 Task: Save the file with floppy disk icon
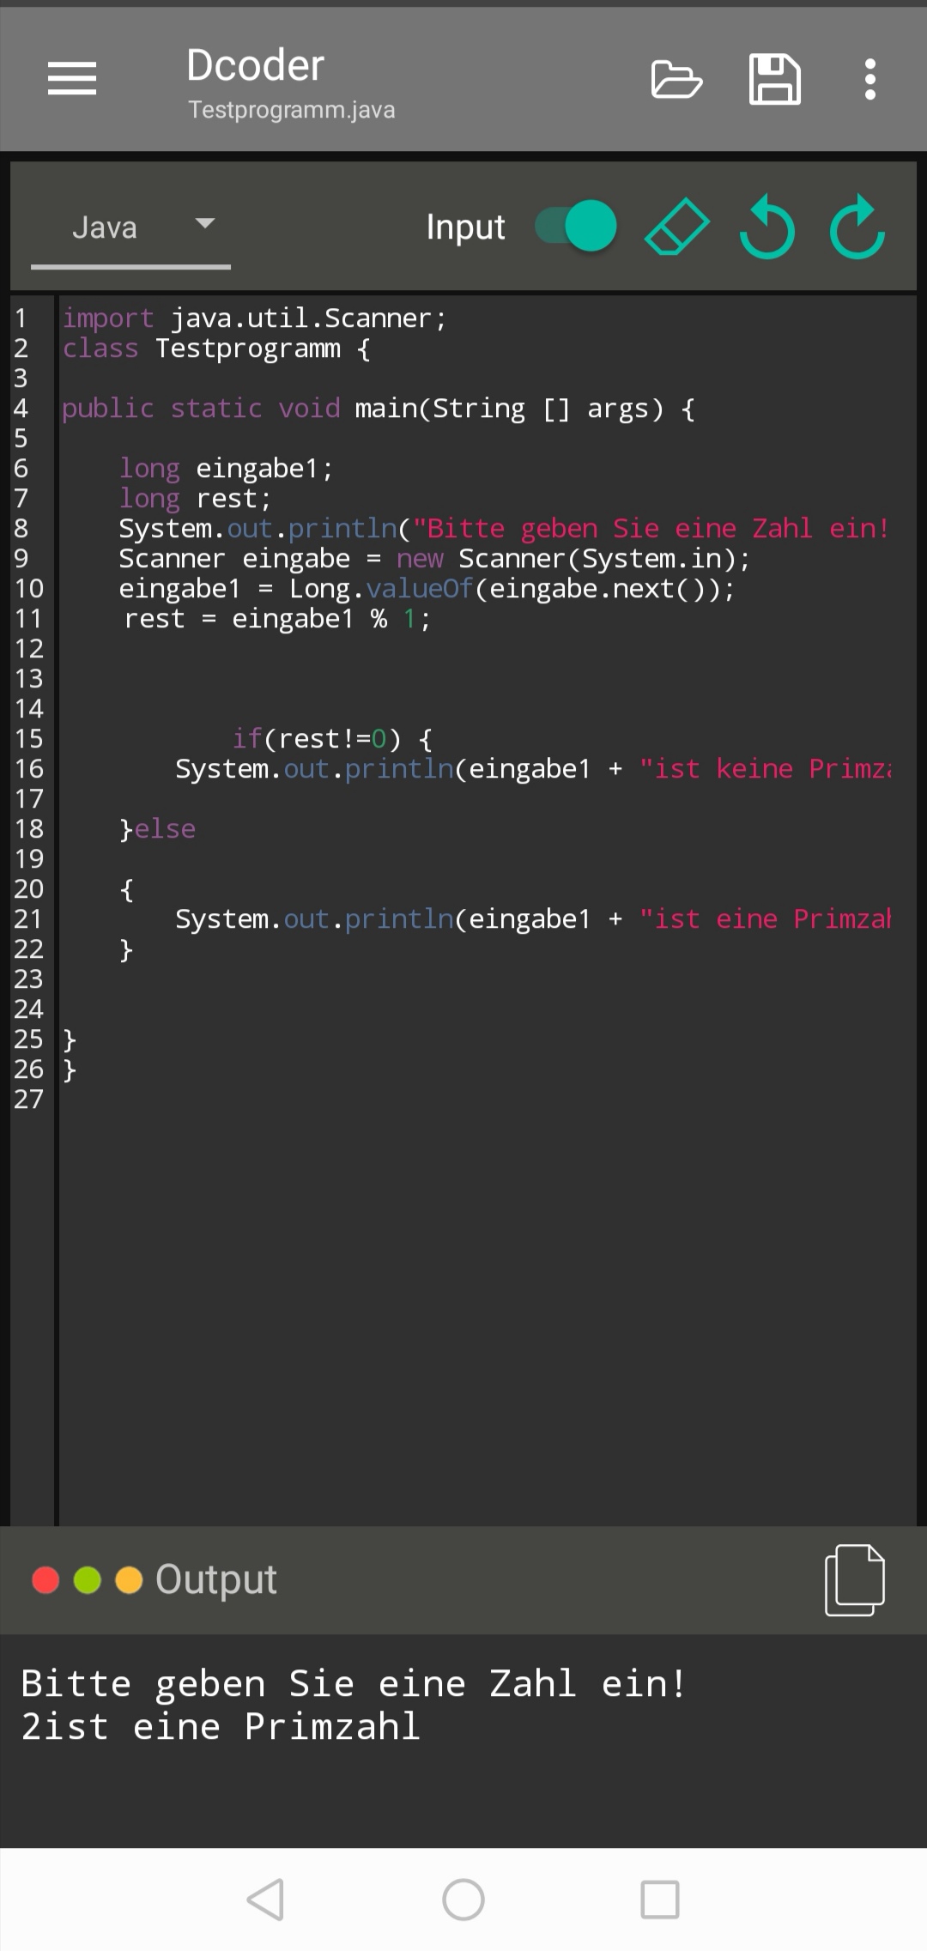coord(774,79)
